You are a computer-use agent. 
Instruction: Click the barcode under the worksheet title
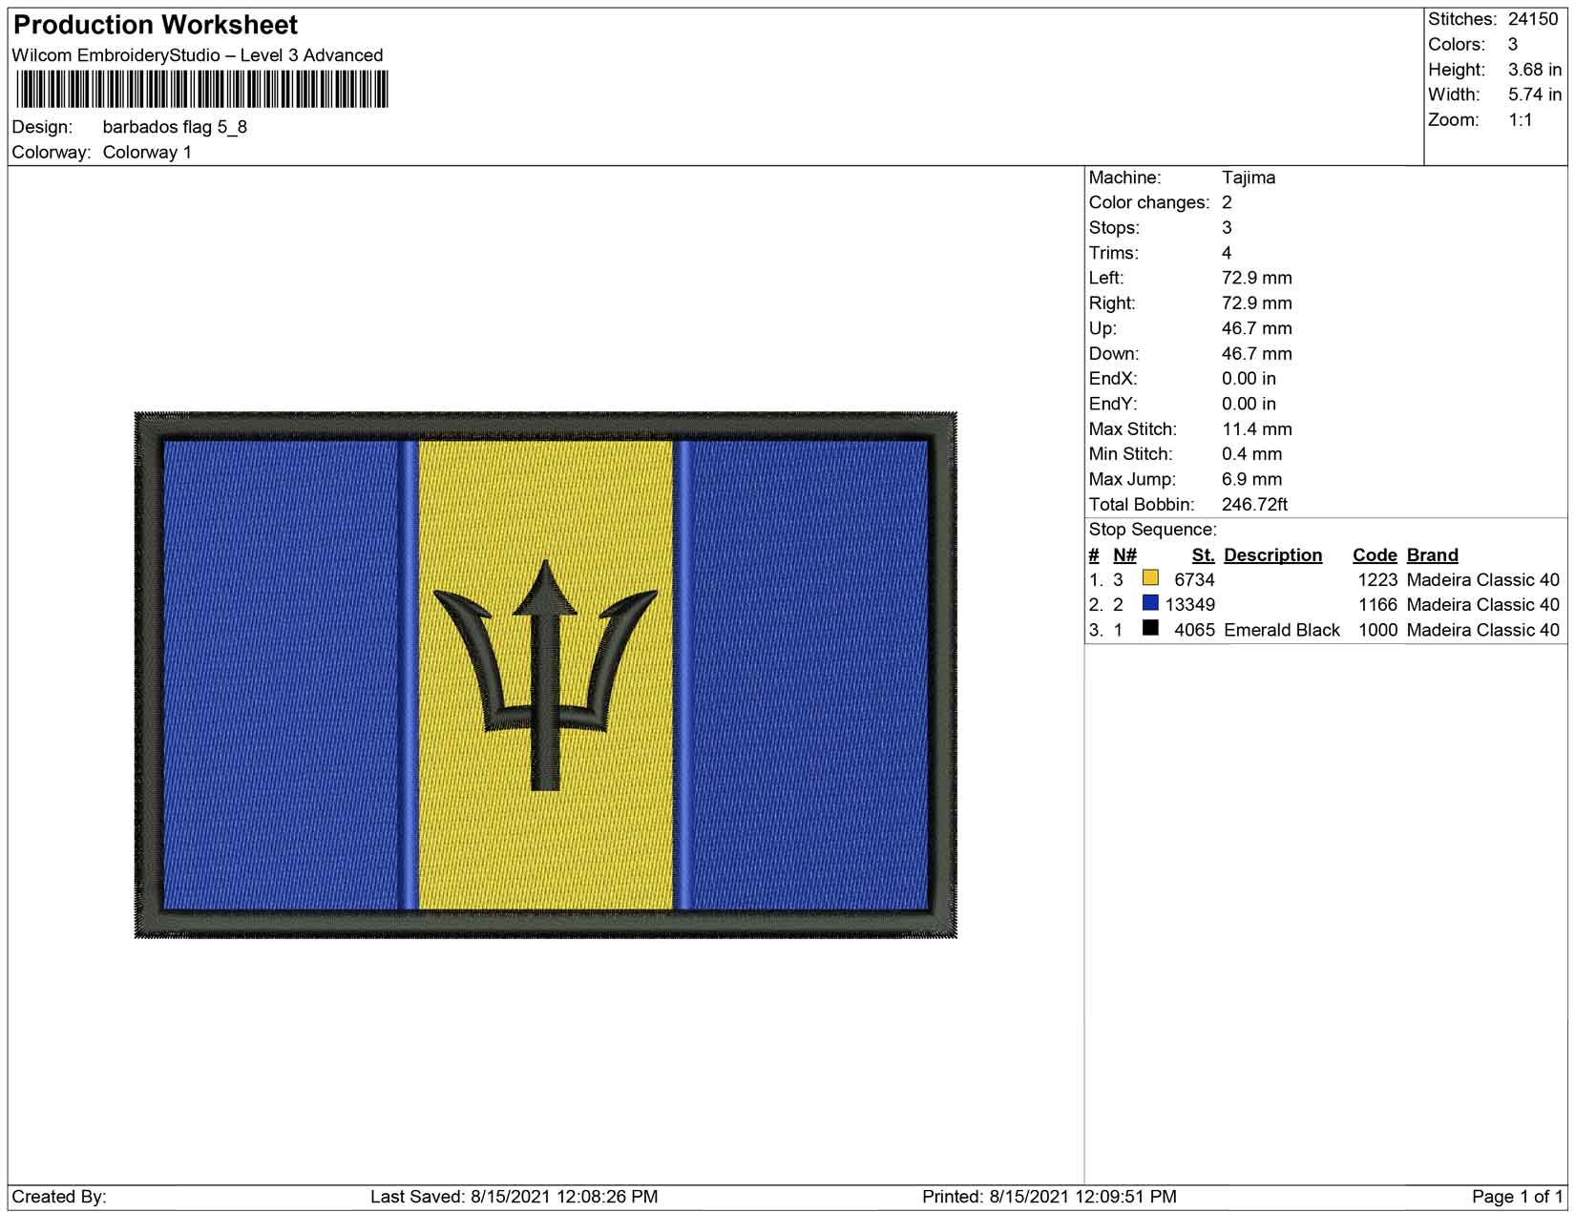202,91
